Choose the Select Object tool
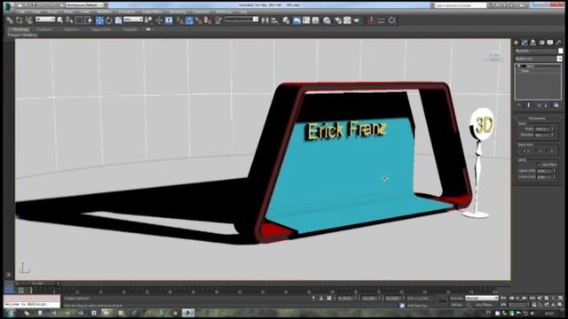 coord(60,20)
